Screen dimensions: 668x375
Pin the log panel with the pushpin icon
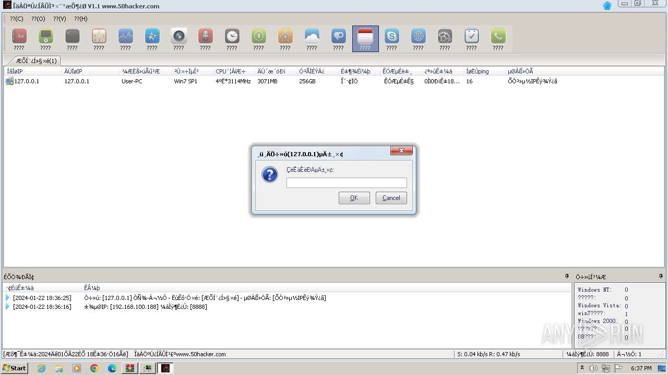(x=567, y=277)
